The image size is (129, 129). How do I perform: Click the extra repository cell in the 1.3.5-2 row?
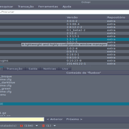111,39
